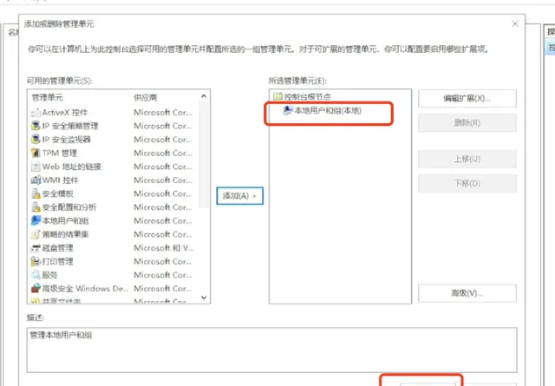The width and height of the screenshot is (555, 386).
Task: Click the 安全模板 icon
Action: [x=36, y=193]
